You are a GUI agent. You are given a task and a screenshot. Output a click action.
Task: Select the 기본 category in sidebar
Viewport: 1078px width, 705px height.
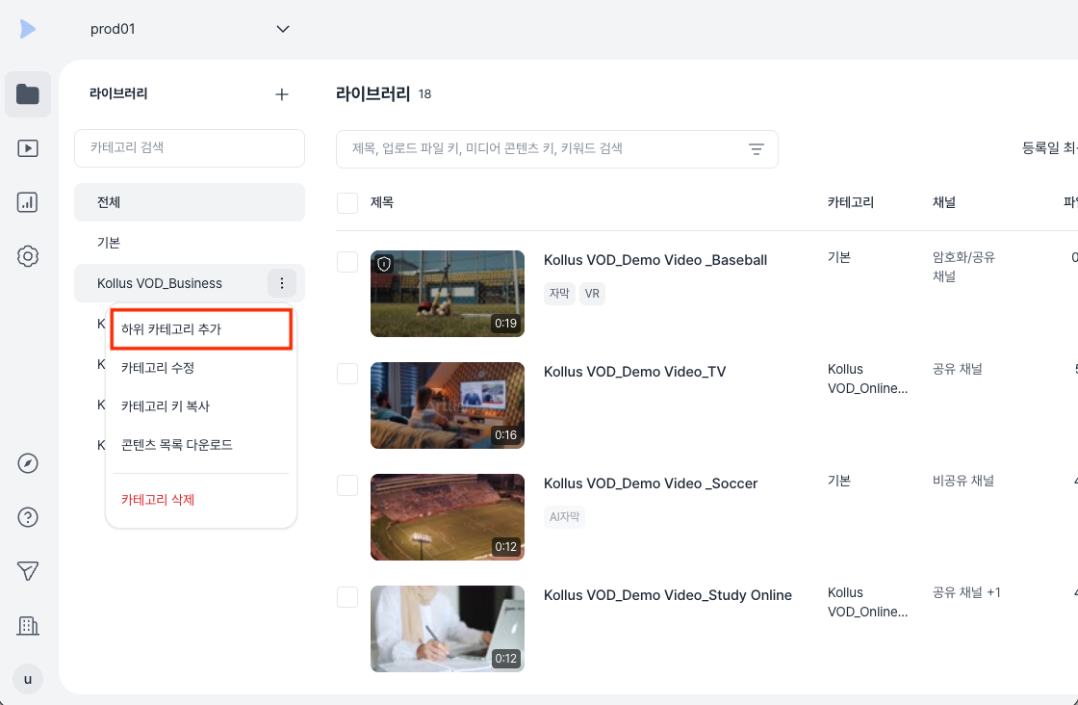tap(189, 243)
